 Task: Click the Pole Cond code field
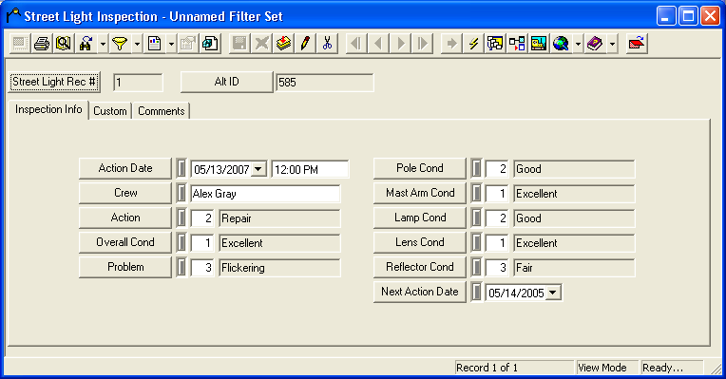497,169
